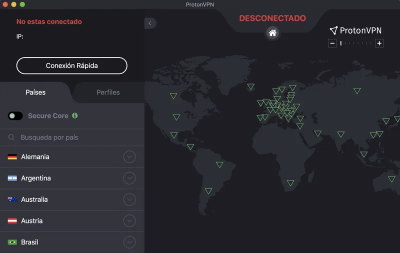400x253 pixels.
Task: Click the search magnifier icon
Action: 11,137
